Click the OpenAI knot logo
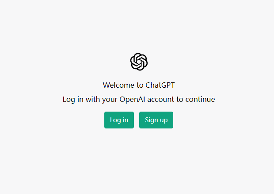274x194 pixels. point(139,62)
